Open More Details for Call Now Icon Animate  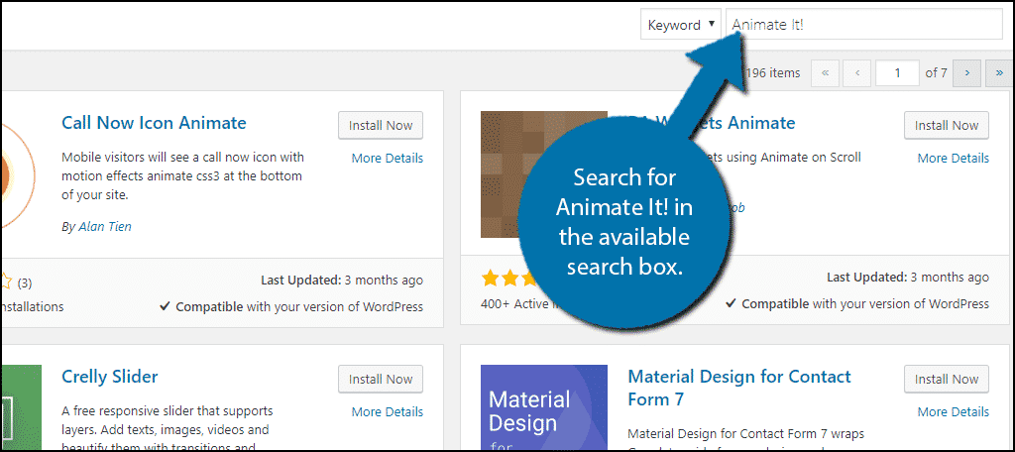(388, 158)
